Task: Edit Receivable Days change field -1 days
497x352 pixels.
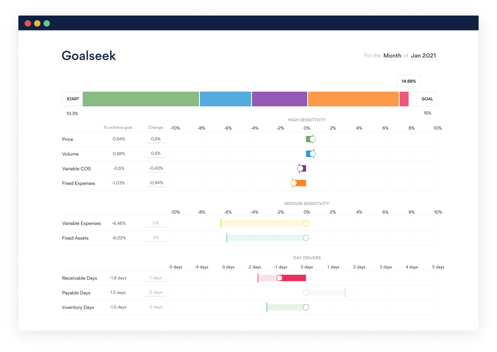Action: click(x=156, y=278)
